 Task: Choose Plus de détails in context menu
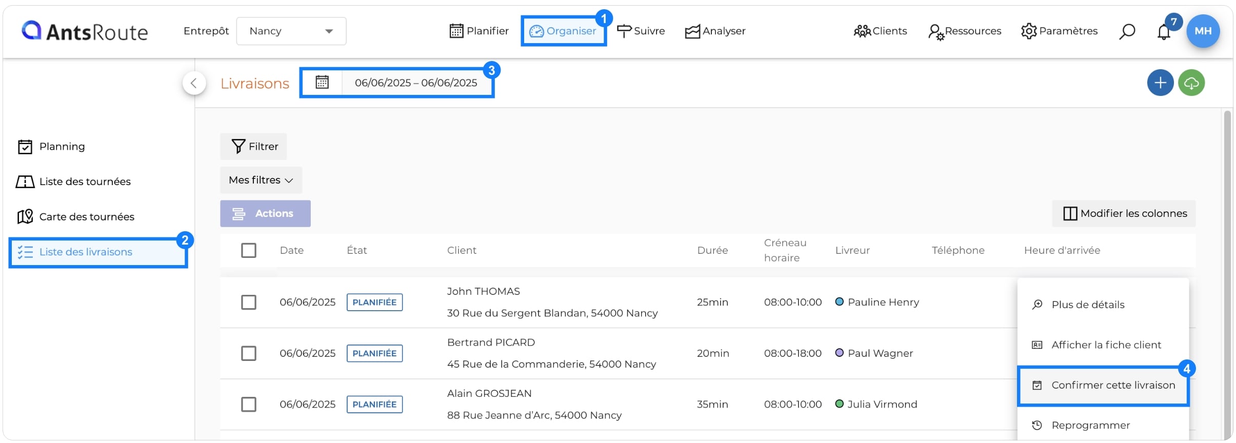coord(1103,305)
